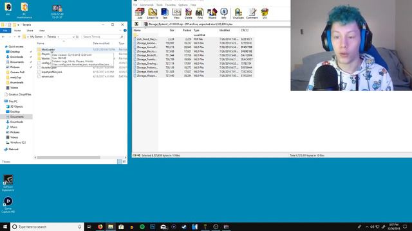The image size is (412, 231).
Task: Go back in File Explorer
Action: pyautogui.click(x=3, y=37)
